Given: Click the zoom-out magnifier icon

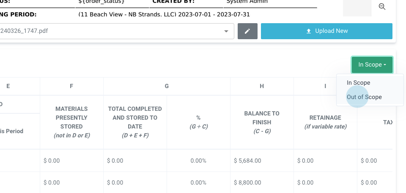Looking at the screenshot, I should tap(382, 7).
